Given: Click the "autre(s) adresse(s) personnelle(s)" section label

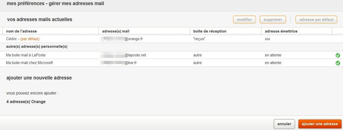Looking at the screenshot, I should (37, 47).
